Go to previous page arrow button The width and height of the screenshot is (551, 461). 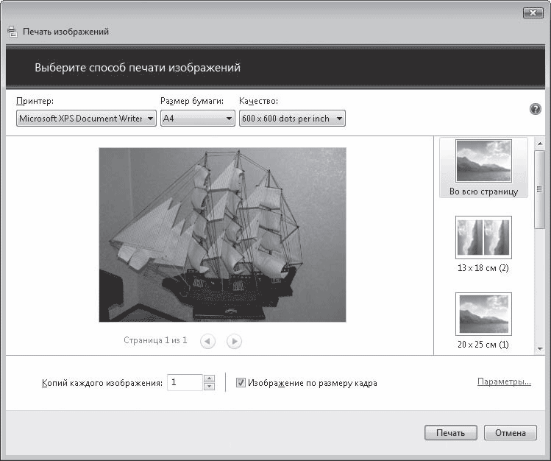(208, 341)
